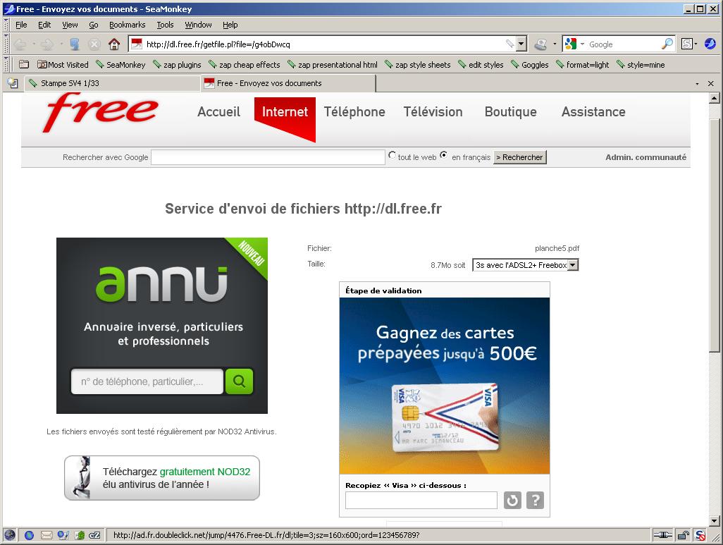
Task: Open the Boutique navigation link
Action: pos(510,111)
